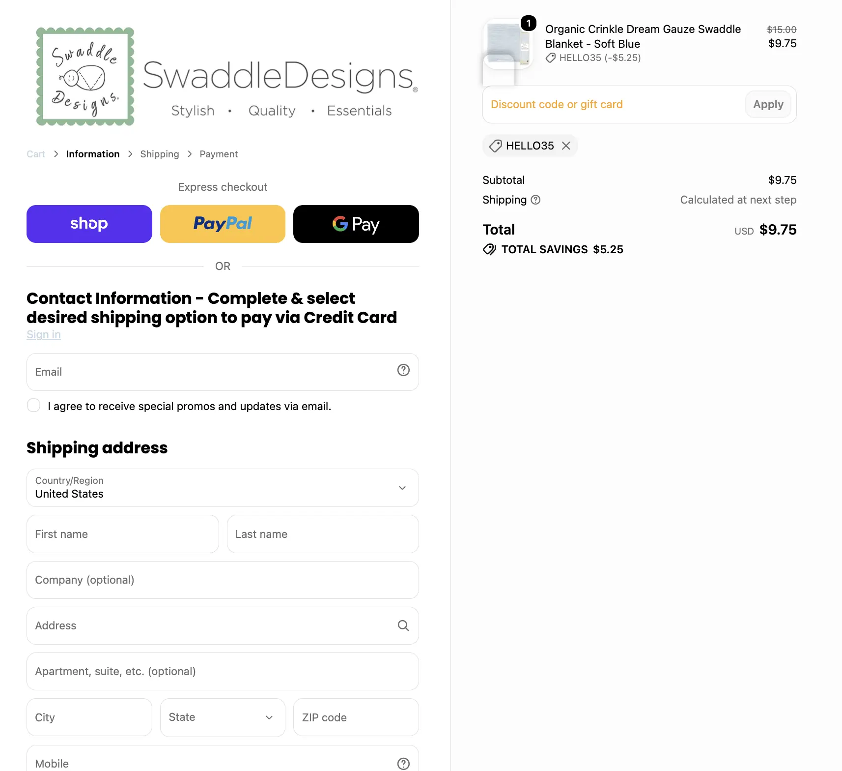This screenshot has width=842, height=771.
Task: Open the Country/Region dropdown
Action: 223,488
